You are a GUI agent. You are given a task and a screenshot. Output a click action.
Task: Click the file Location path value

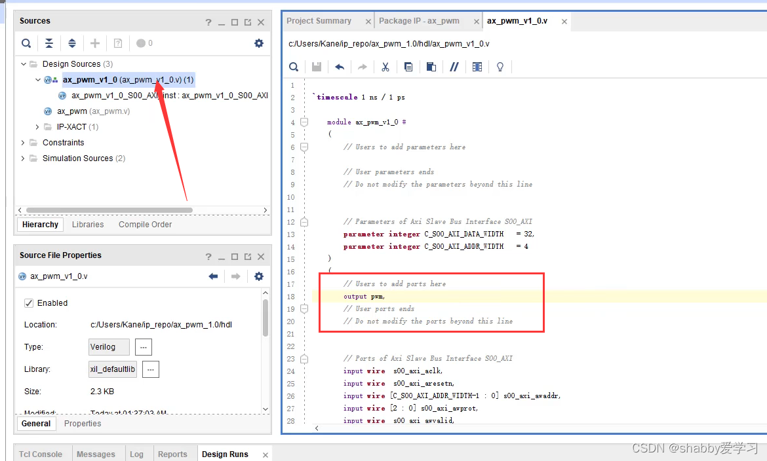[161, 325]
